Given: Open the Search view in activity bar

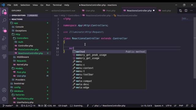Looking at the screenshot, I should [x=4, y=20].
